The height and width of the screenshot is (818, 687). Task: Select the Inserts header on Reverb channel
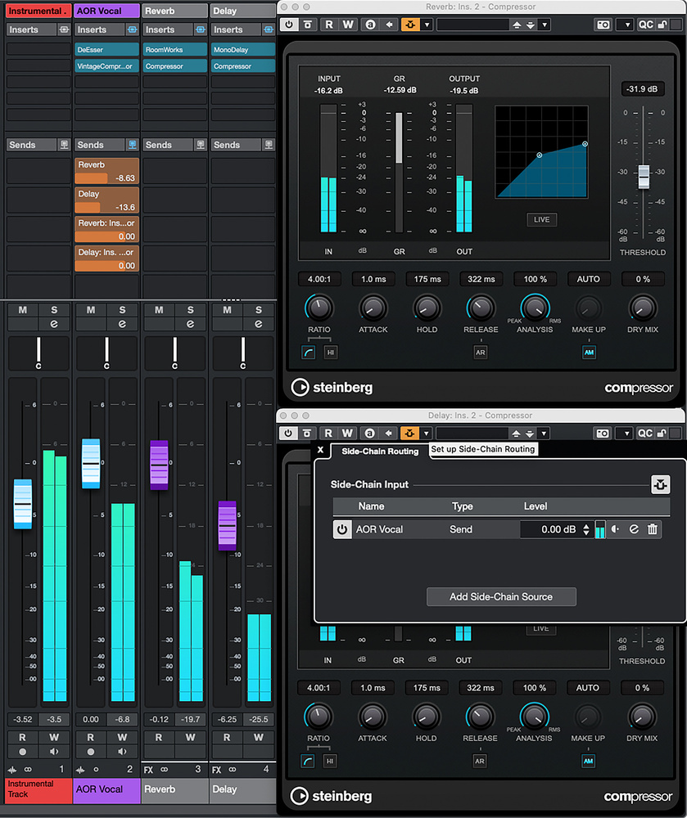click(x=168, y=29)
